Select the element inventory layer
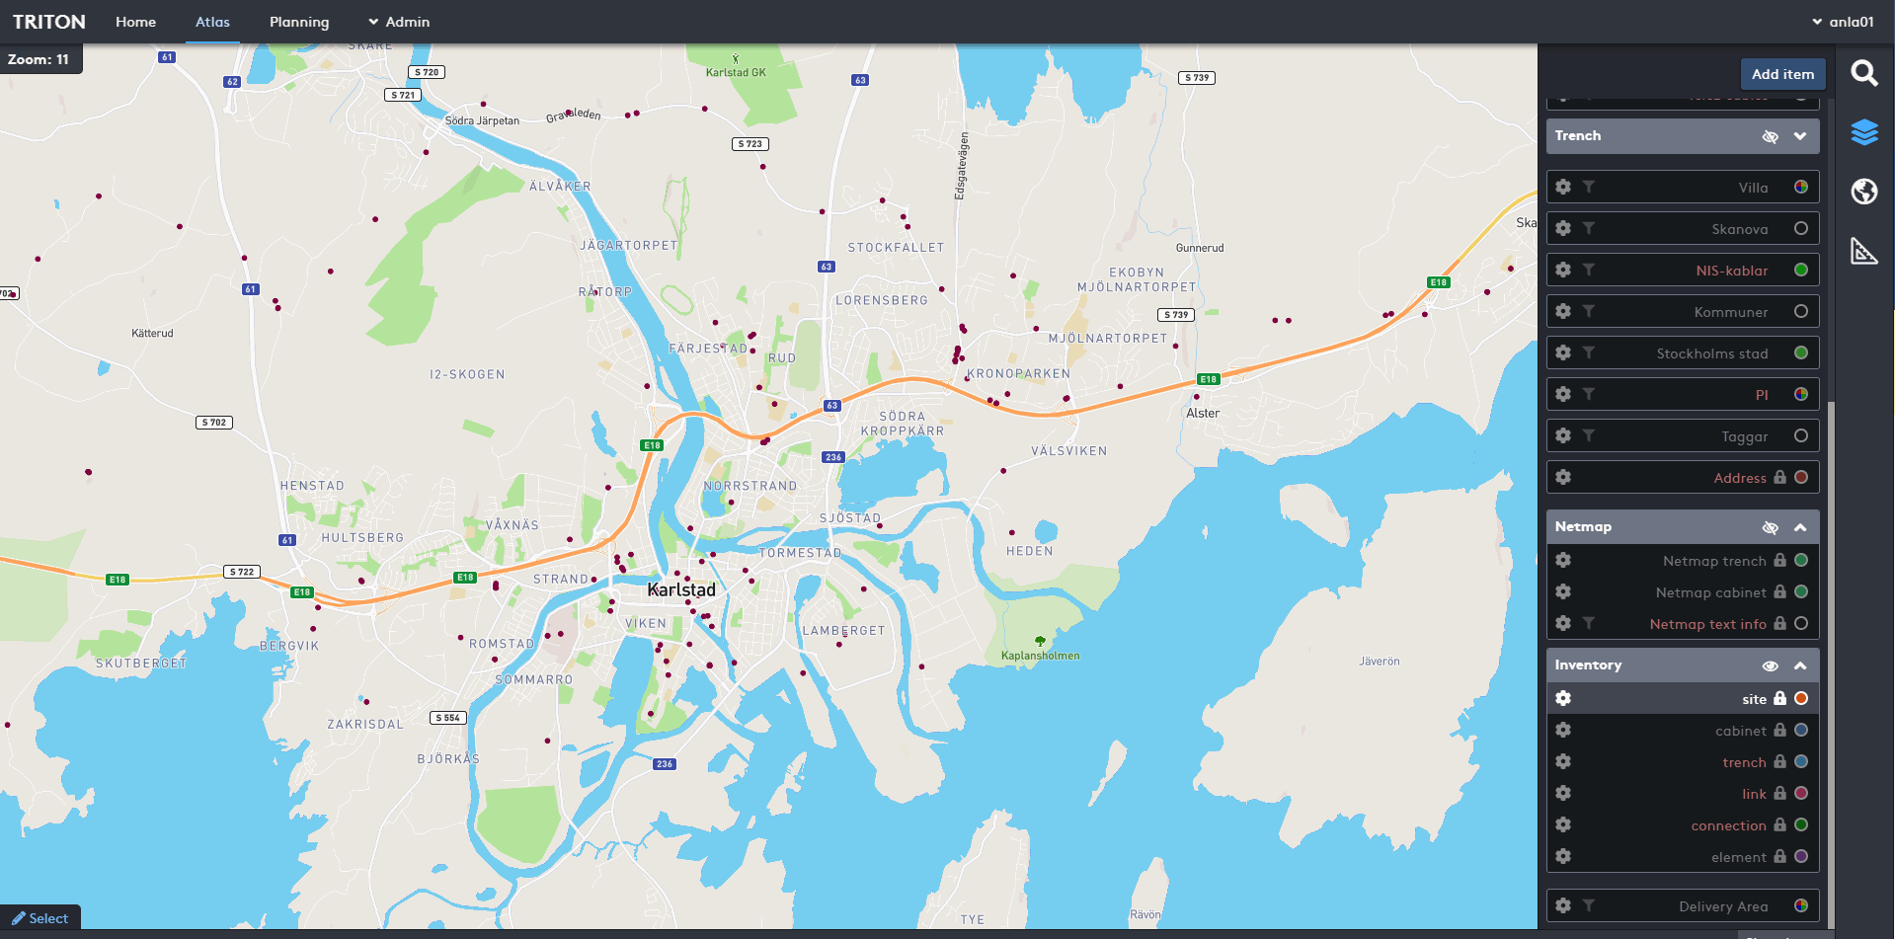The width and height of the screenshot is (1895, 939). 1738,857
